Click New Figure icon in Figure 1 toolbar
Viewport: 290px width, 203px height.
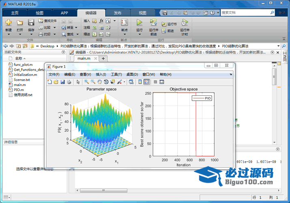point(49,82)
